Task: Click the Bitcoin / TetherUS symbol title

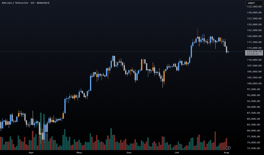Action: (x=15, y=3)
